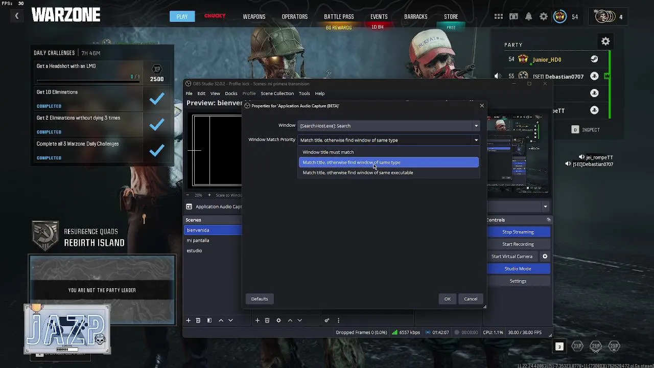
Task: Move the scene down with the arrow
Action: [230, 320]
